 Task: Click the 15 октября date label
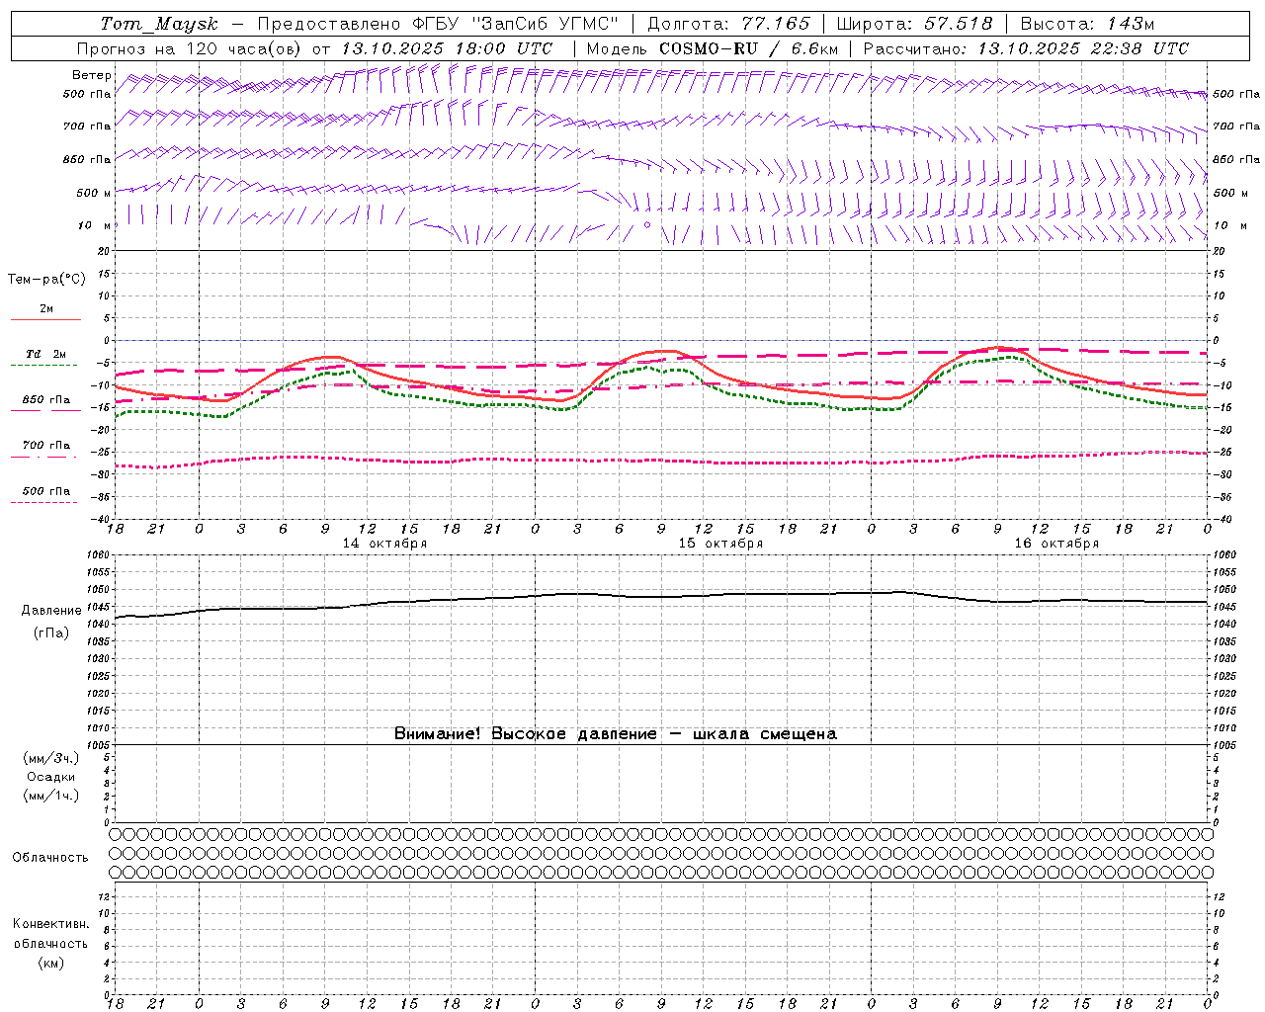pyautogui.click(x=720, y=544)
